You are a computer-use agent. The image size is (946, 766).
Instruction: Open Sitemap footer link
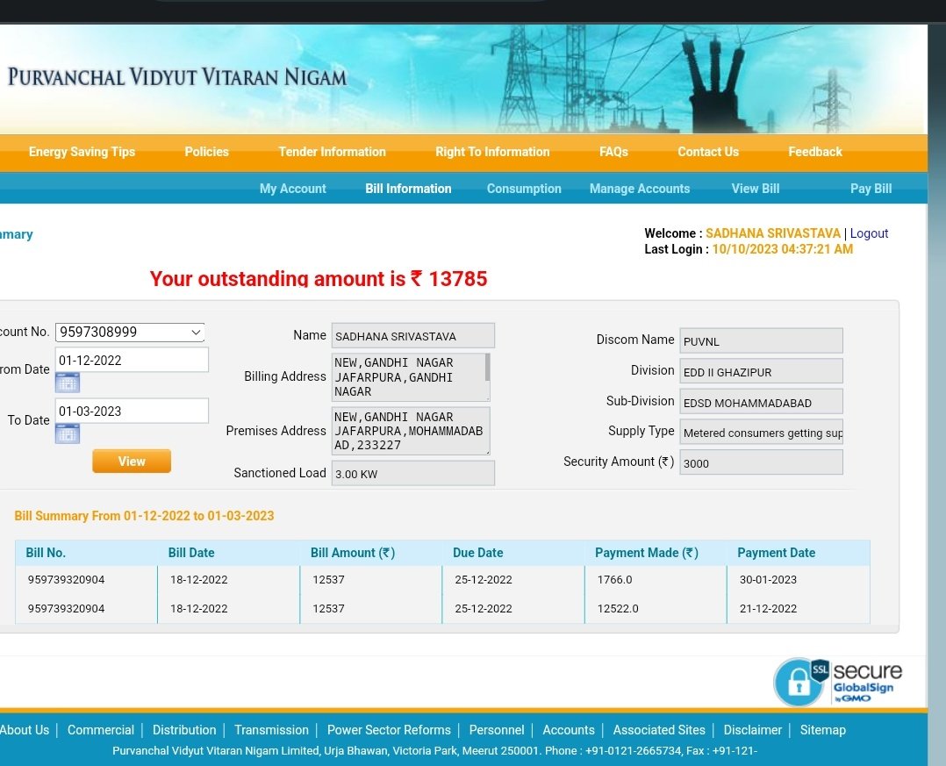coord(823,730)
